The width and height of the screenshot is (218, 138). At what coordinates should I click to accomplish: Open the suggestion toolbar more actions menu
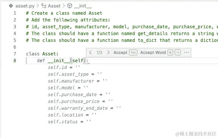[x=186, y=52]
